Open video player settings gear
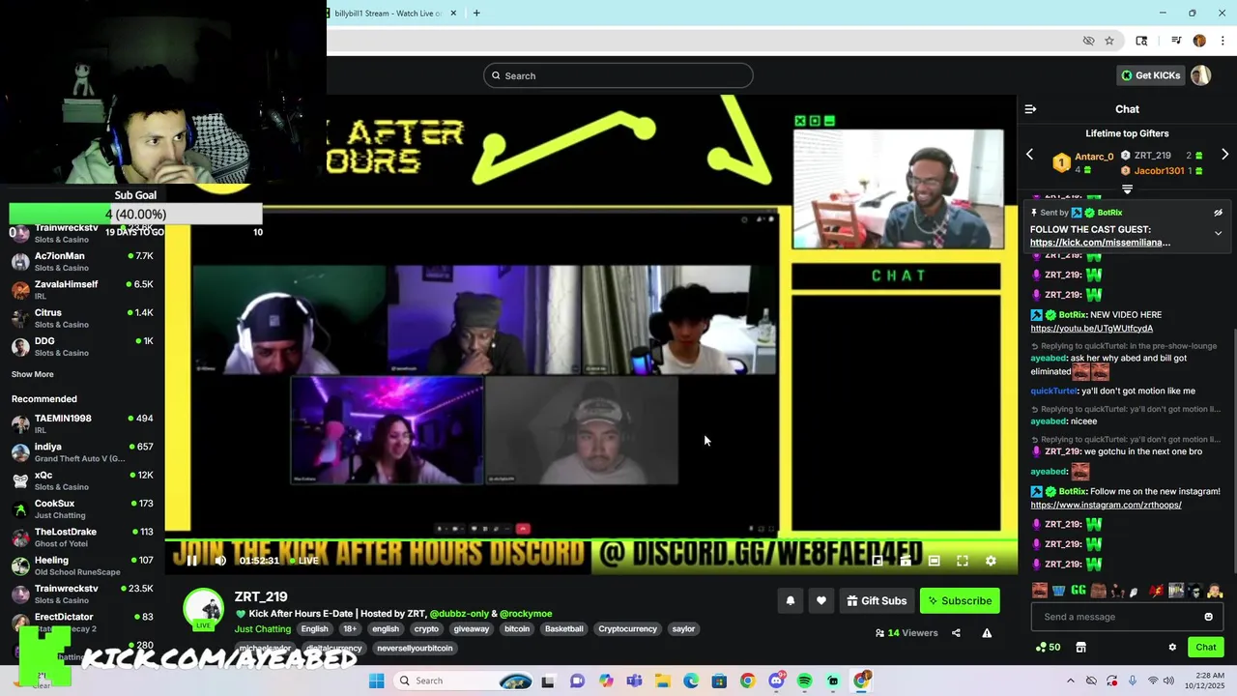This screenshot has width=1237, height=696. (991, 561)
